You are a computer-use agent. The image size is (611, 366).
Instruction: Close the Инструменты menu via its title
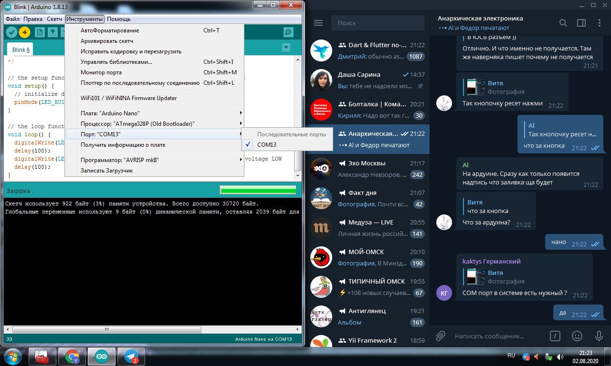tap(84, 19)
